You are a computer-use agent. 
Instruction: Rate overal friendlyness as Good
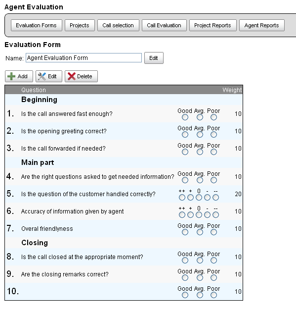[185, 232]
